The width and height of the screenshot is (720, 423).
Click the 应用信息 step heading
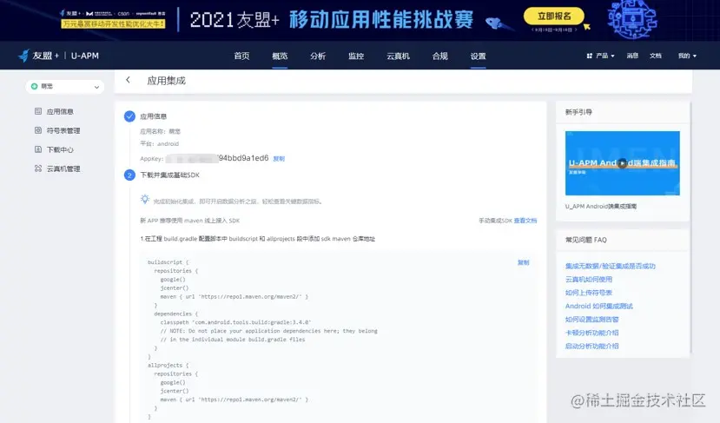pos(154,116)
